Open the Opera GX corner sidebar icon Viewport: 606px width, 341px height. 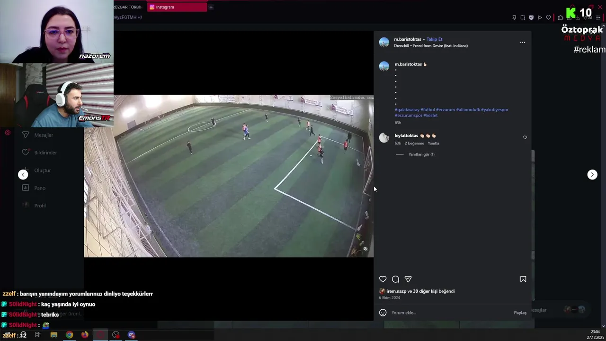click(x=8, y=133)
